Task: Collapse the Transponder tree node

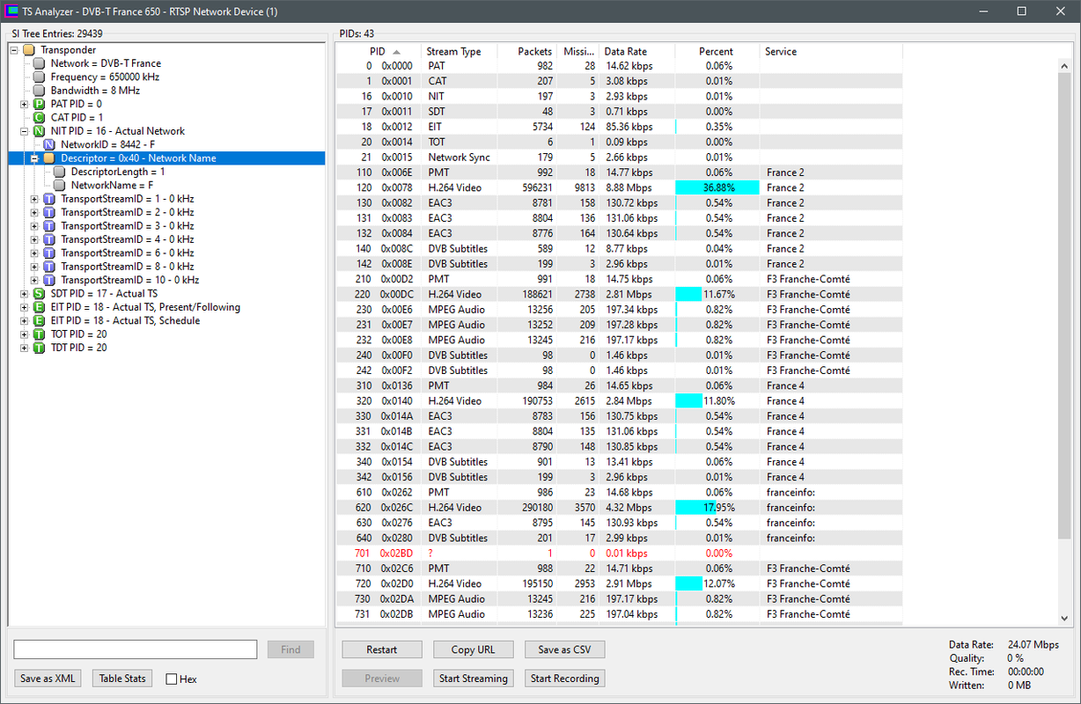Action: click(x=14, y=50)
